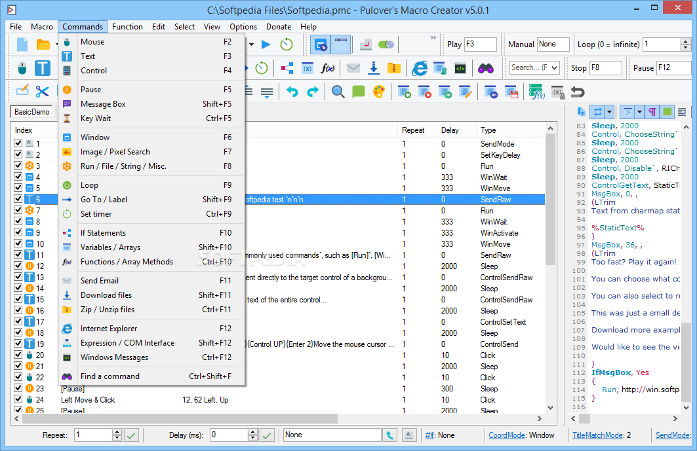Switch to the BasicDemo macro tab

[31, 112]
